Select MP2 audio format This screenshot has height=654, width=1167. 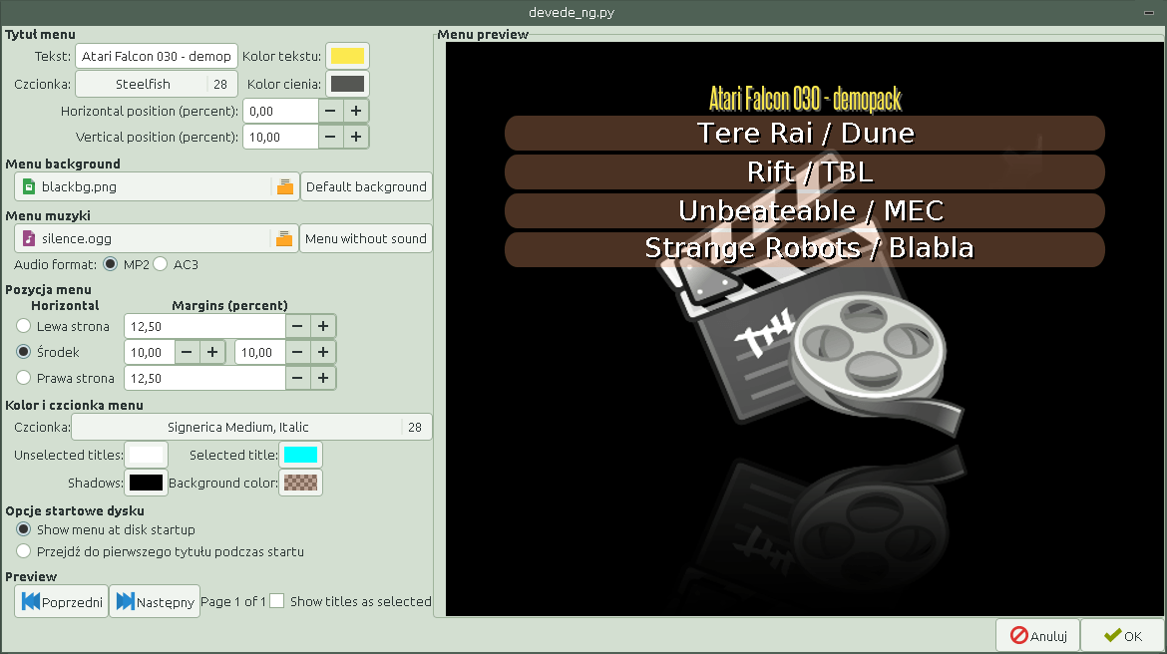[110, 264]
